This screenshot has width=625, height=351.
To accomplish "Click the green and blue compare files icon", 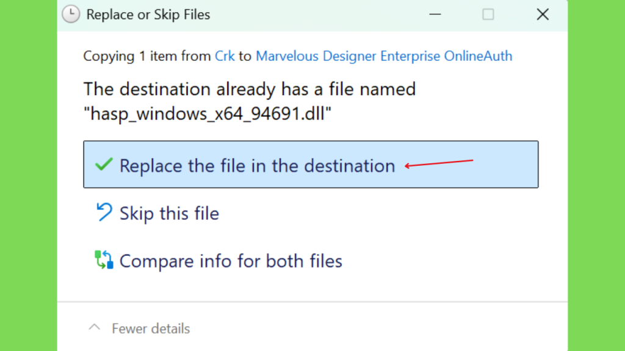I will [x=104, y=260].
